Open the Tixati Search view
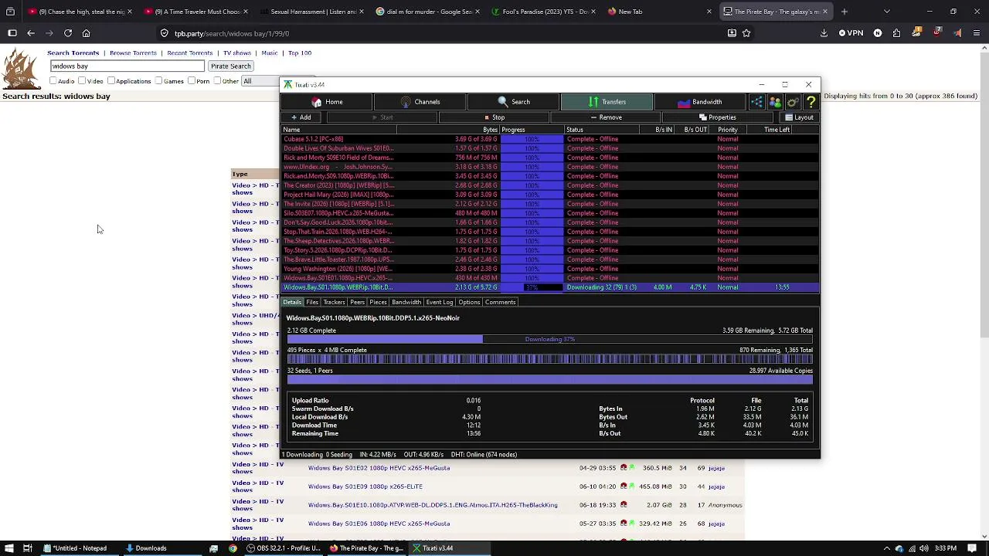The width and height of the screenshot is (989, 556). coord(514,102)
